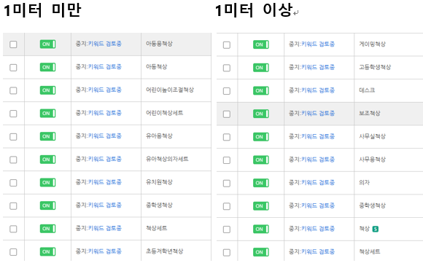423x263 pixels.
Task: Open 키워드 검토중 link for 게이밍책상
Action: (318, 44)
